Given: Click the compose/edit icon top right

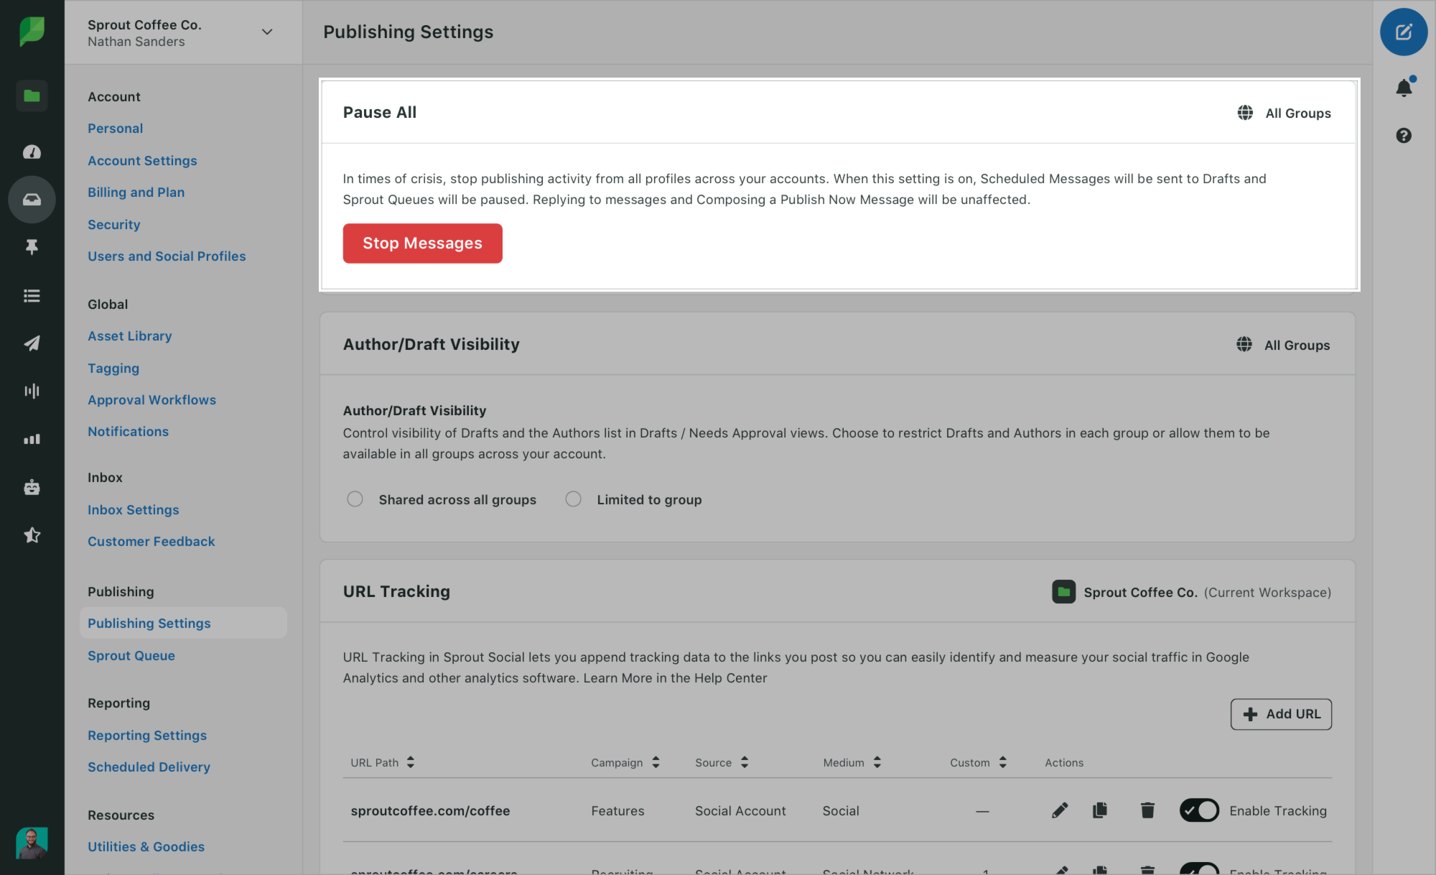Looking at the screenshot, I should click(x=1403, y=32).
